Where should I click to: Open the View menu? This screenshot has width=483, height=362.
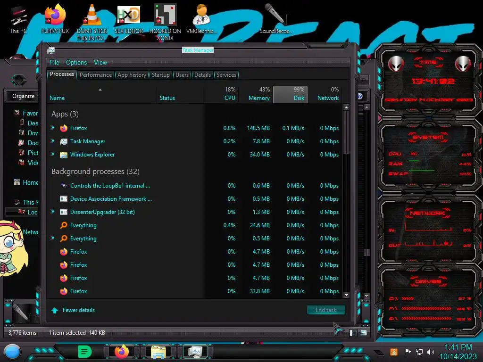tap(100, 63)
